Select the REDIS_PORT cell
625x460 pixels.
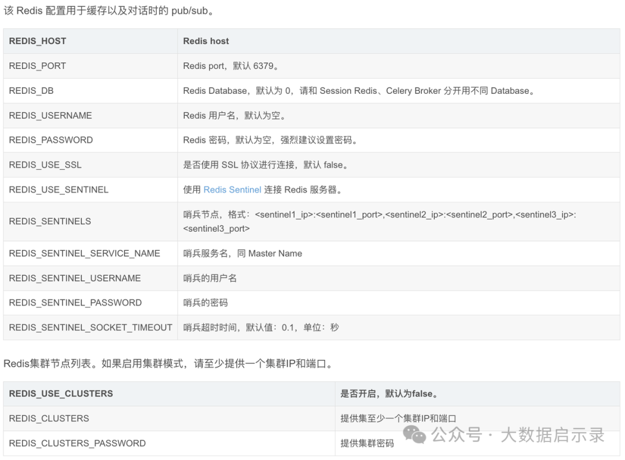coord(90,66)
